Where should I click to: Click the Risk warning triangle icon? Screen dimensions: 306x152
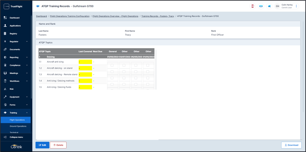pyautogui.click(x=5, y=89)
